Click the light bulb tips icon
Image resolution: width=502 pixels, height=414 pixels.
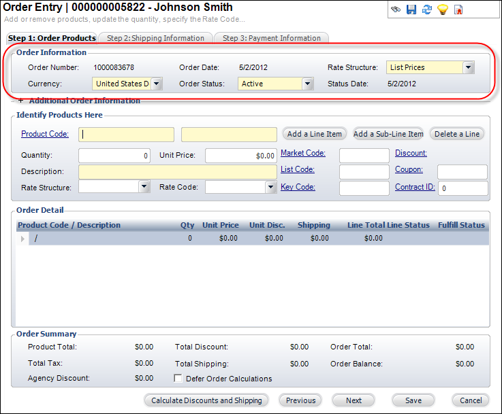pyautogui.click(x=443, y=10)
